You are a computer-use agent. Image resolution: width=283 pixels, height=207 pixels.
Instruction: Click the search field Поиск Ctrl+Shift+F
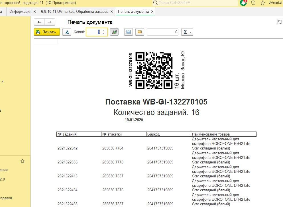coord(195,3)
